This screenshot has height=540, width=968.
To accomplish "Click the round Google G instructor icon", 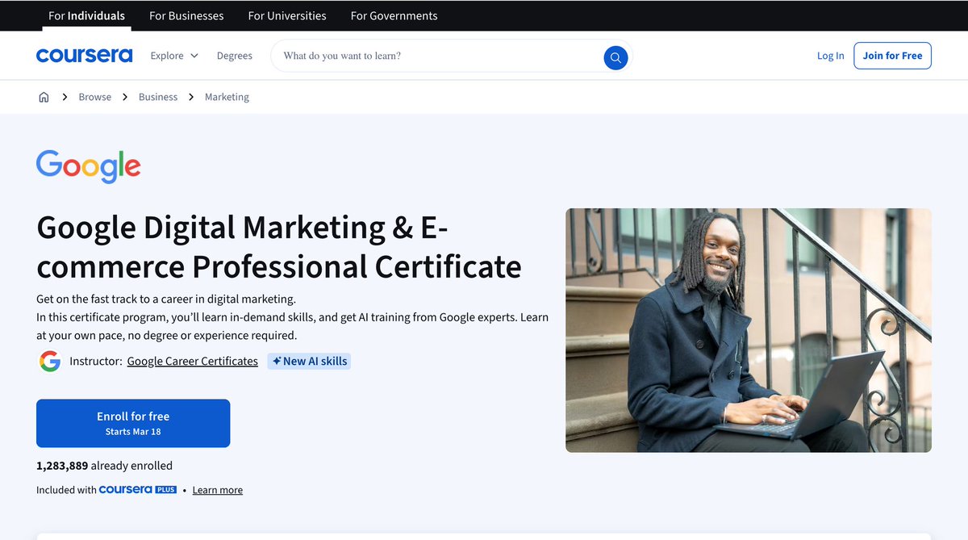I will coord(50,361).
